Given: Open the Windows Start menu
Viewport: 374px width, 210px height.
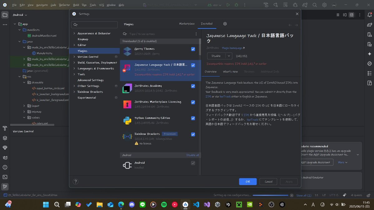Looking at the screenshot, I should 46,204.
